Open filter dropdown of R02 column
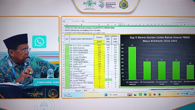This screenshot has width=195, height=110. tap(118, 43)
